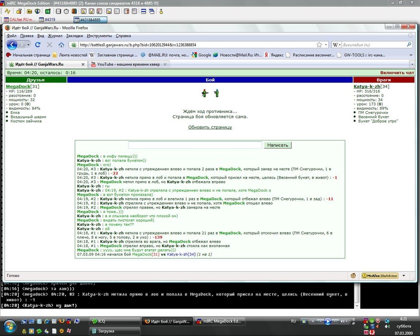
Task: Bookmark this page with the star icon
Action: (x=319, y=45)
